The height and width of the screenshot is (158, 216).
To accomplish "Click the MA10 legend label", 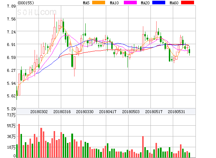I will tap(114, 3).
